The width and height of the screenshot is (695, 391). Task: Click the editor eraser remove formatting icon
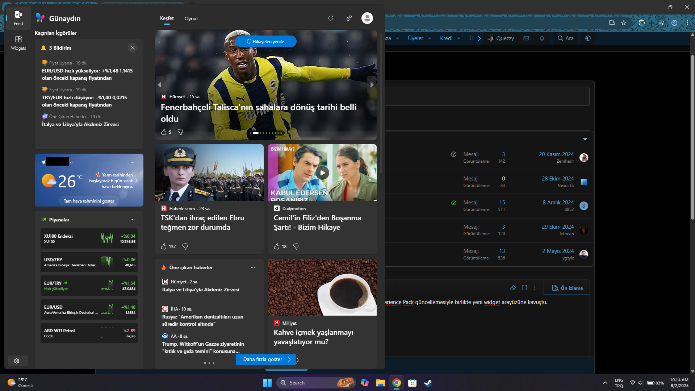click(x=513, y=288)
